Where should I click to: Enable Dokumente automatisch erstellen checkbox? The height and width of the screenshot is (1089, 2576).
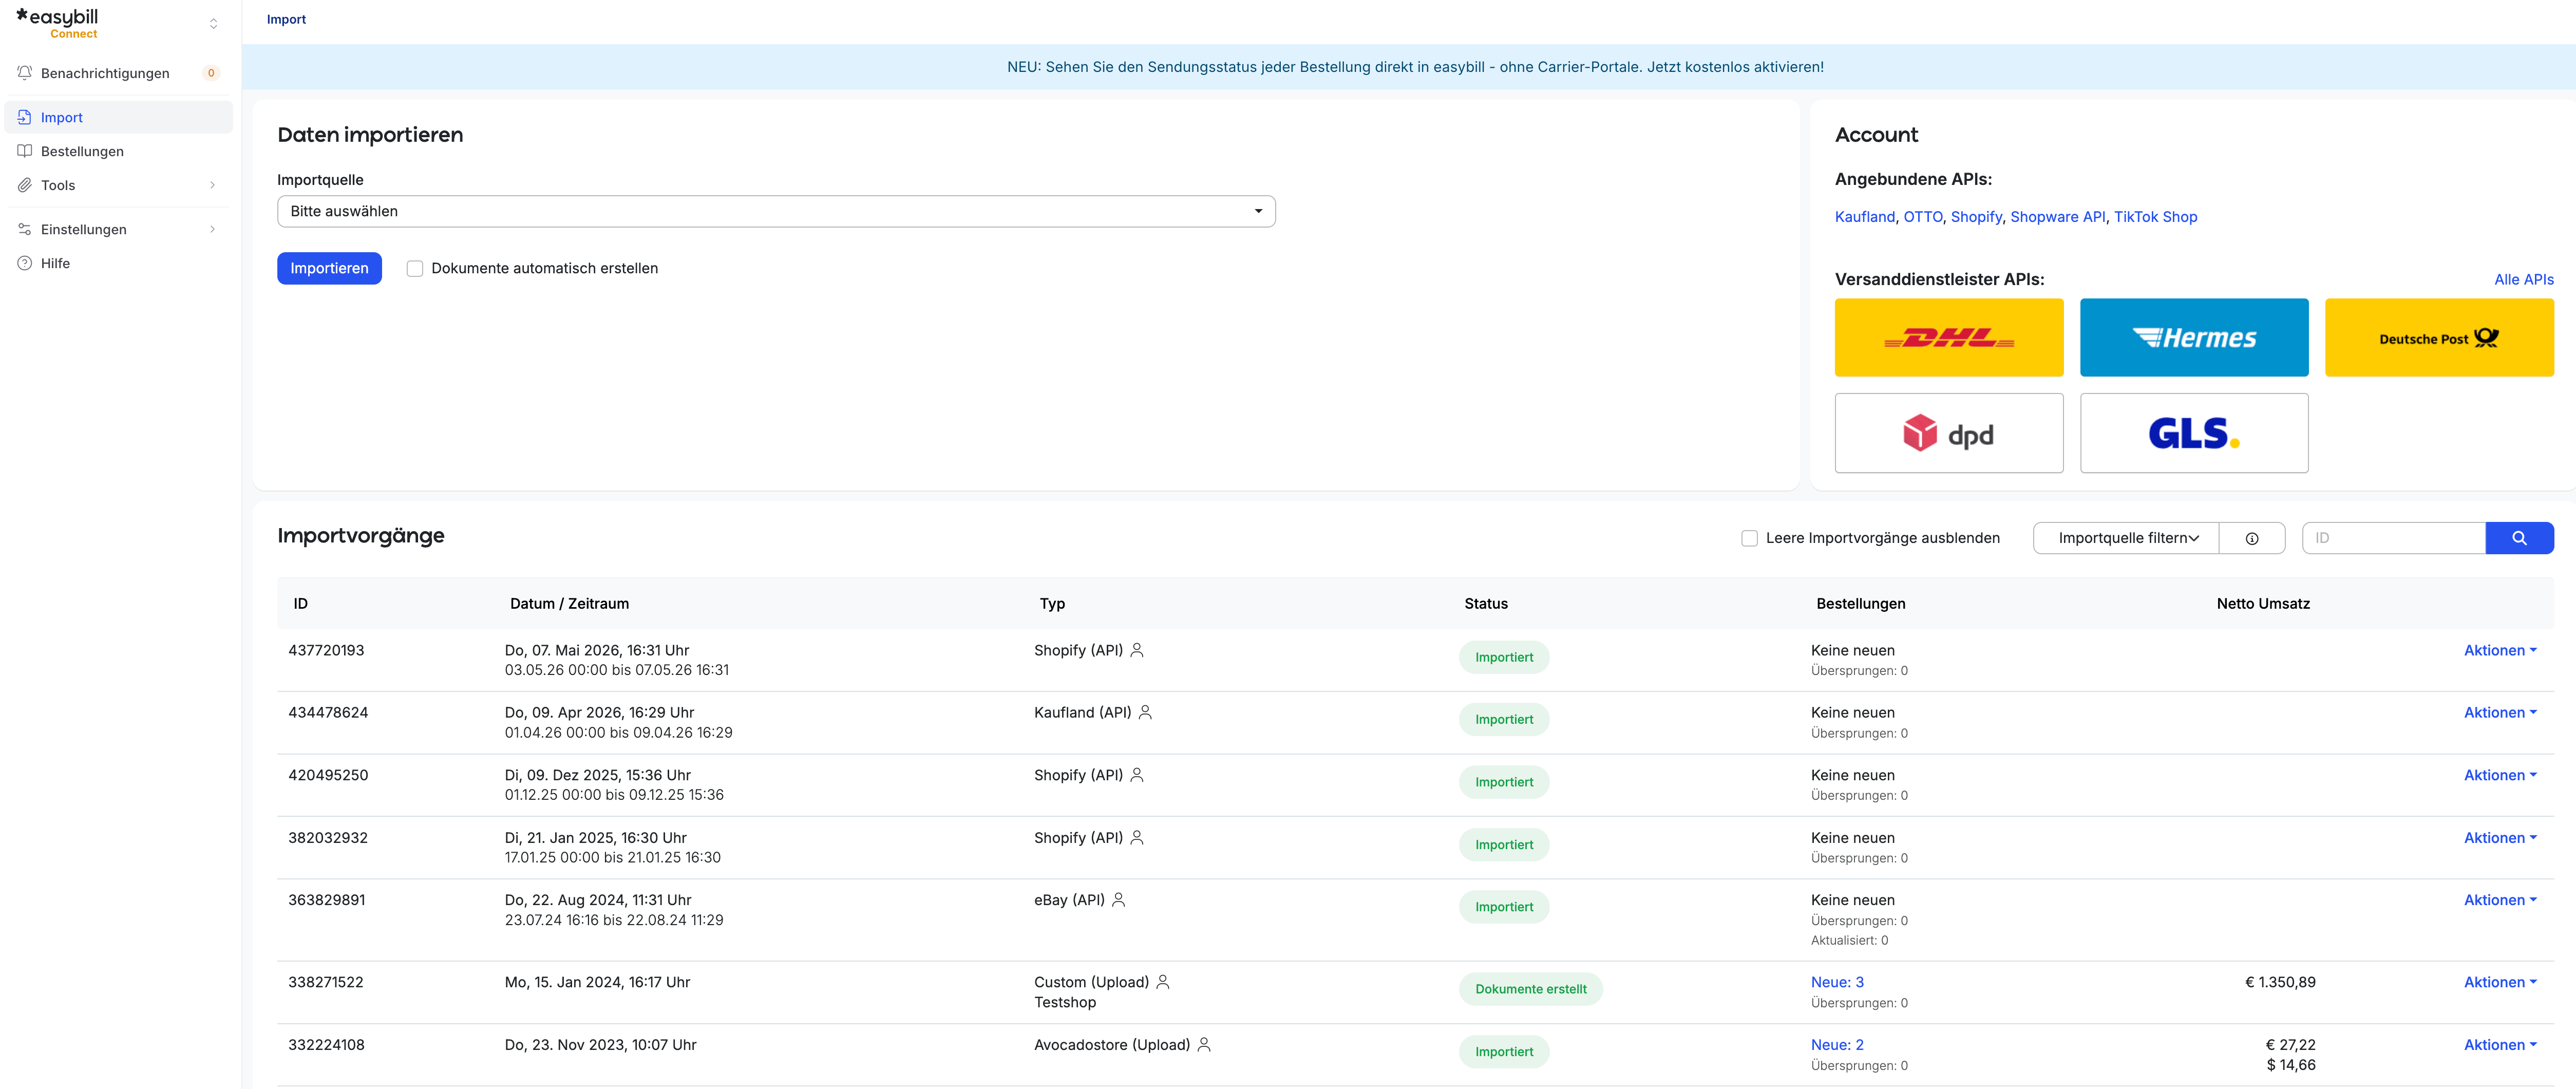coord(415,268)
